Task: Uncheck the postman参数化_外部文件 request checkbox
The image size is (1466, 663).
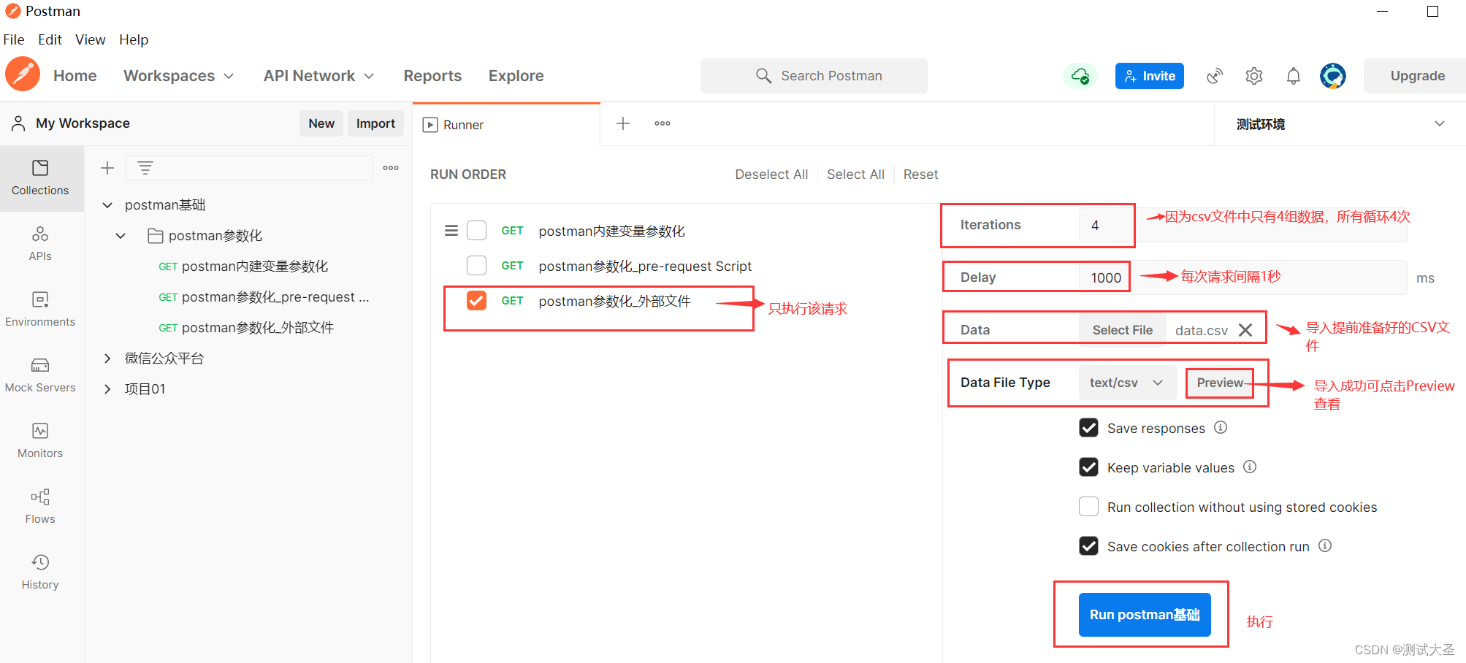Action: click(477, 300)
